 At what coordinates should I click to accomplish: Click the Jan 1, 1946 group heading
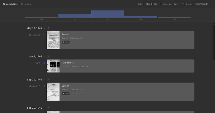[x=35, y=56]
